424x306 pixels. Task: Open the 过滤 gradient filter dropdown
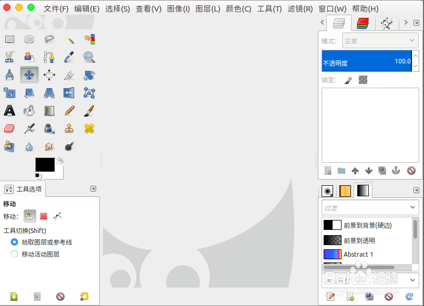click(x=370, y=208)
